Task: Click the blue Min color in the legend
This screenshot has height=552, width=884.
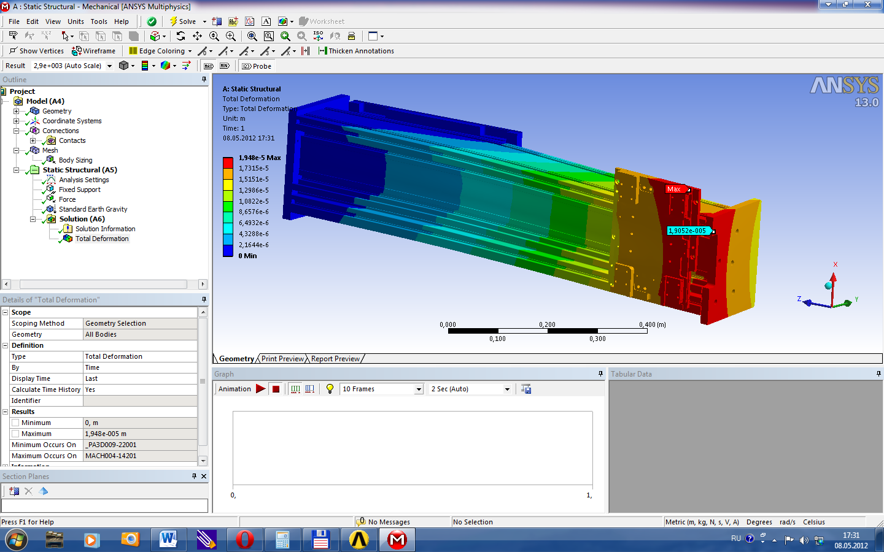Action: 228,250
